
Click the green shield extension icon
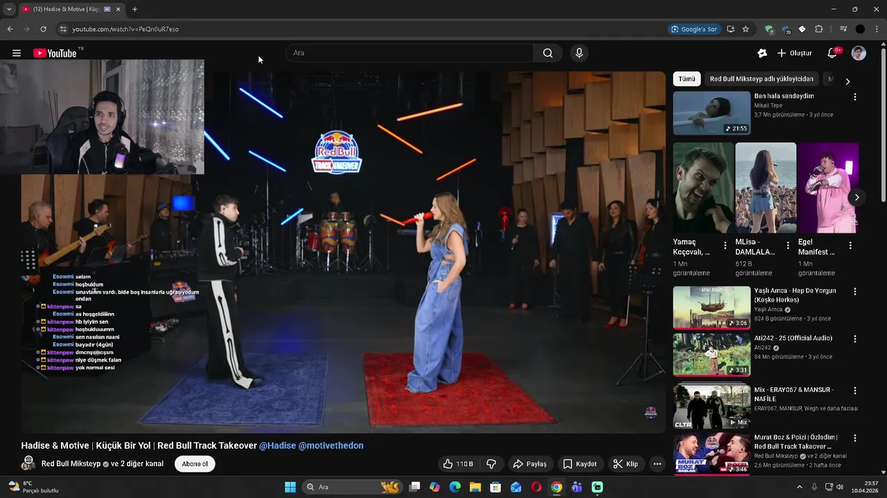(x=769, y=29)
